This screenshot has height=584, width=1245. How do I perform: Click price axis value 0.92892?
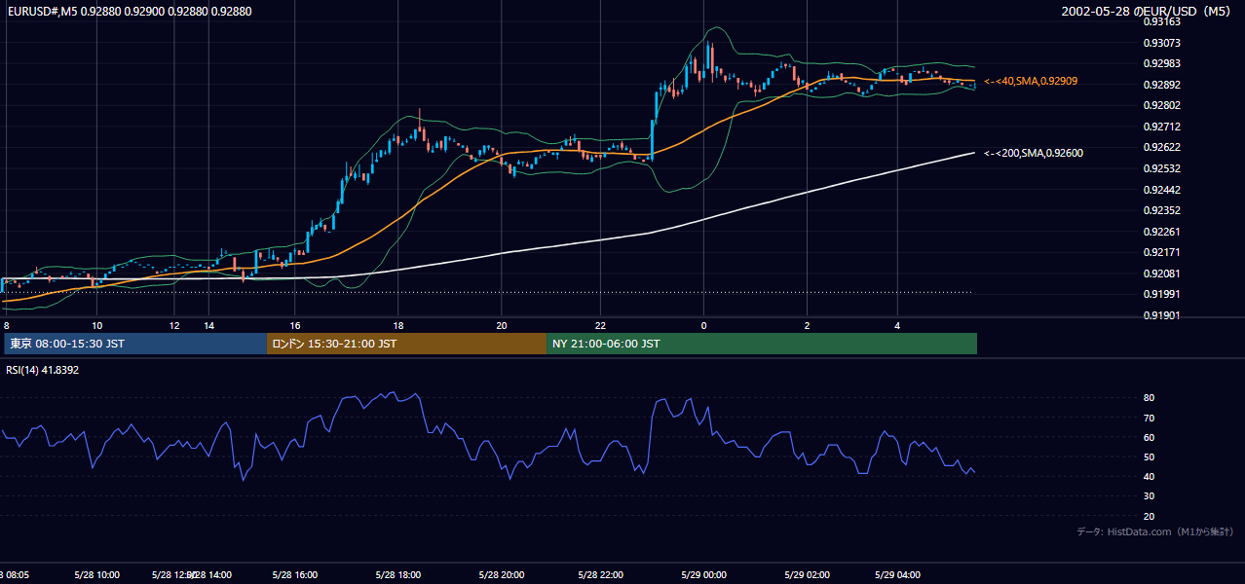tap(1161, 85)
